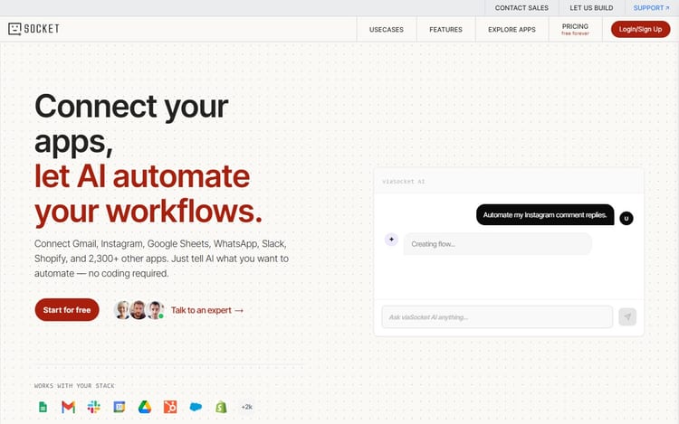Open the Features menu
The height and width of the screenshot is (424, 679).
click(x=445, y=30)
